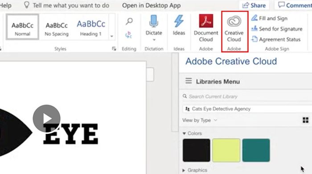The height and width of the screenshot is (174, 312).
Task: Click the EYE logo text in document
Action: pyautogui.click(x=70, y=134)
